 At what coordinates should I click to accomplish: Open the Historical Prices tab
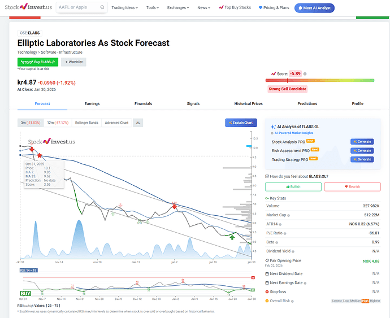[249, 104]
